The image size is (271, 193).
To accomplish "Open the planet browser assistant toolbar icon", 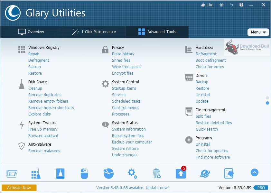I will click(205, 174).
